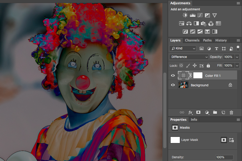Hide the Color Fill 1 layer
Image resolution: width=242 pixels, height=161 pixels.
coord(173,76)
